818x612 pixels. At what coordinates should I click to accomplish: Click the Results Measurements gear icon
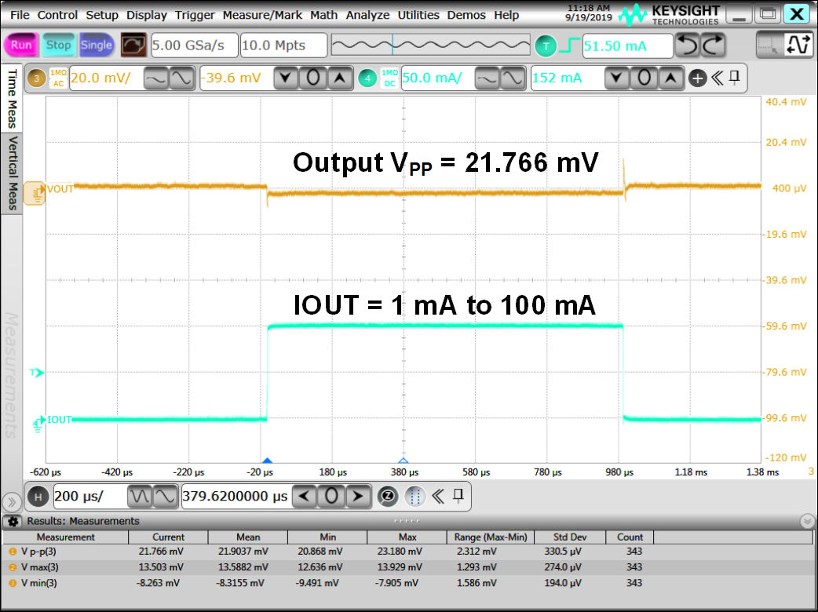13,521
